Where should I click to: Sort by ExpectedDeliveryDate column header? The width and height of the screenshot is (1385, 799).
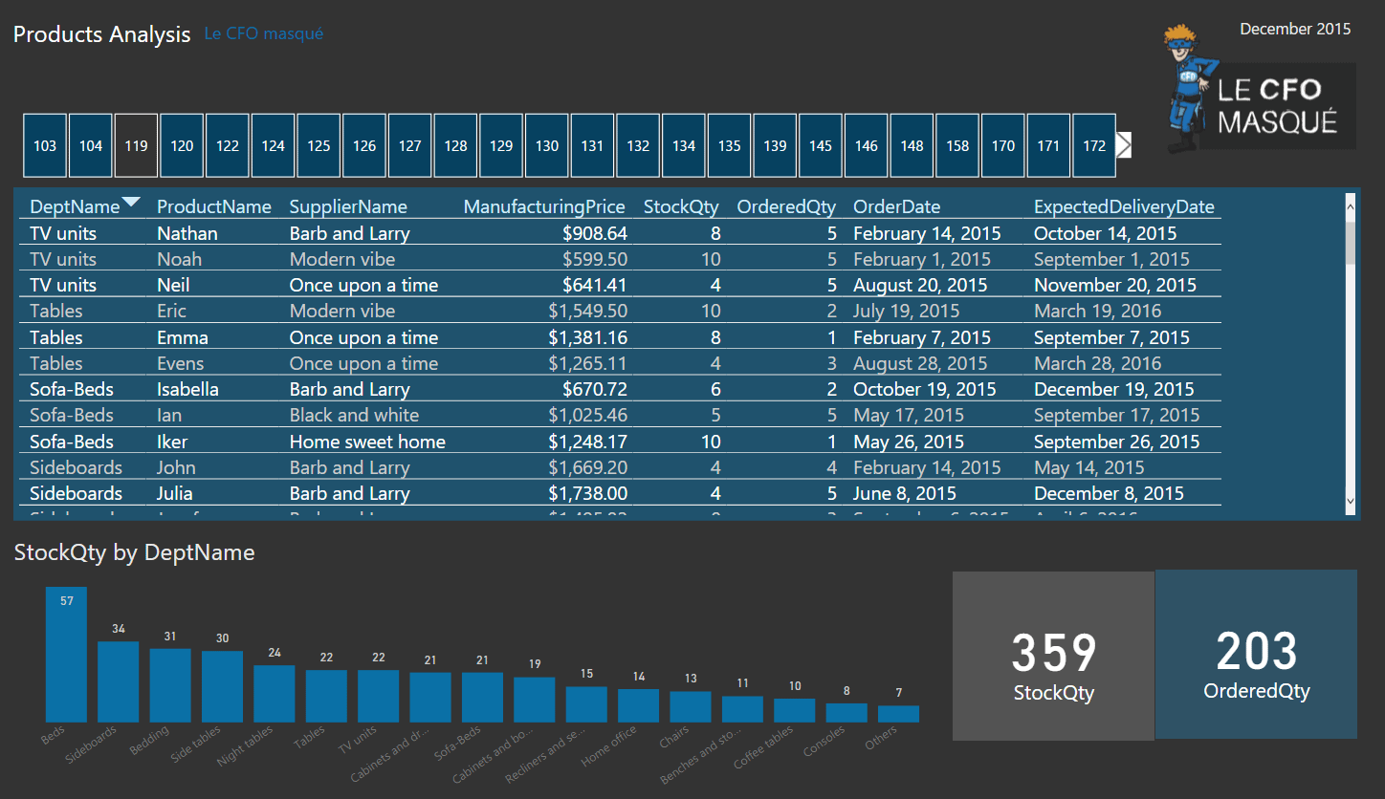click(x=1124, y=206)
